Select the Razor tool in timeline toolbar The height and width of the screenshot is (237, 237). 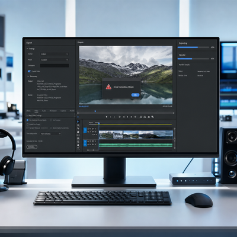point(78,129)
